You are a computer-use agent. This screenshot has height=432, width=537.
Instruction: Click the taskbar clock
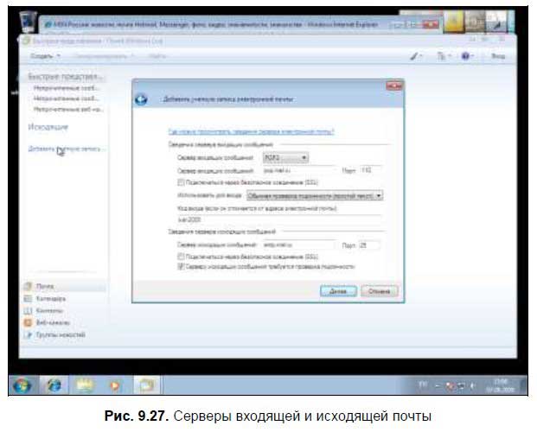click(501, 385)
